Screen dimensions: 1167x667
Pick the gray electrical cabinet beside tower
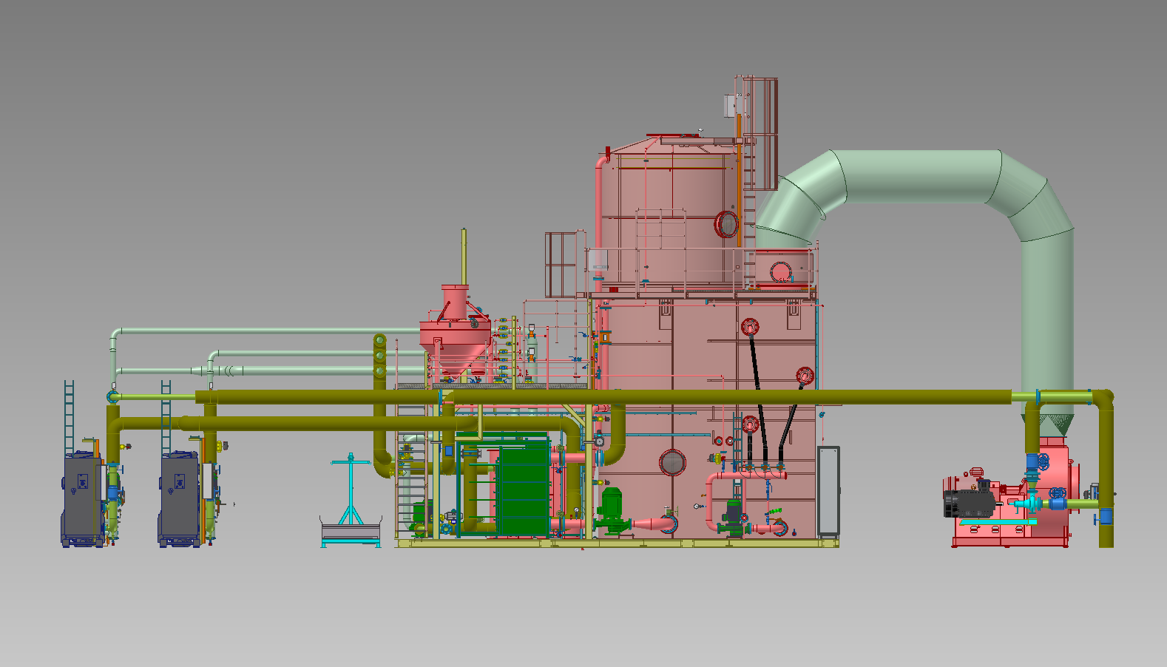click(x=828, y=491)
